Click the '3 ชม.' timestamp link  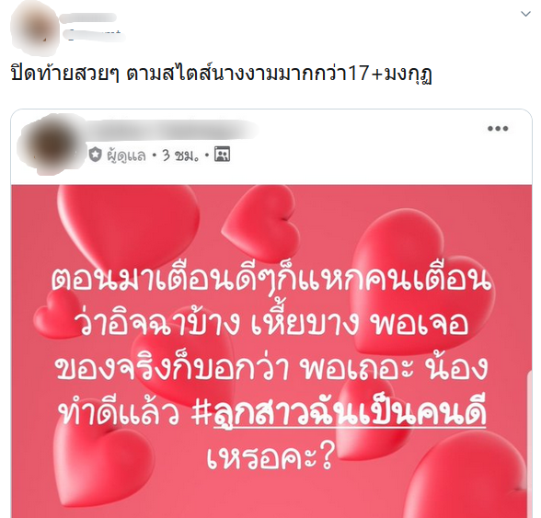[x=180, y=156]
